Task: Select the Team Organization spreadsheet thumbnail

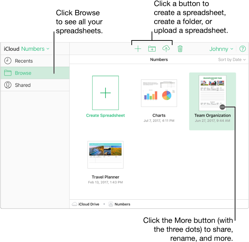Action: pyautogui.click(x=212, y=93)
